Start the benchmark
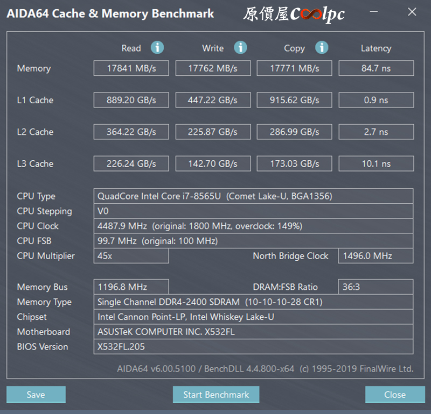This screenshot has height=414, width=431. point(216,395)
